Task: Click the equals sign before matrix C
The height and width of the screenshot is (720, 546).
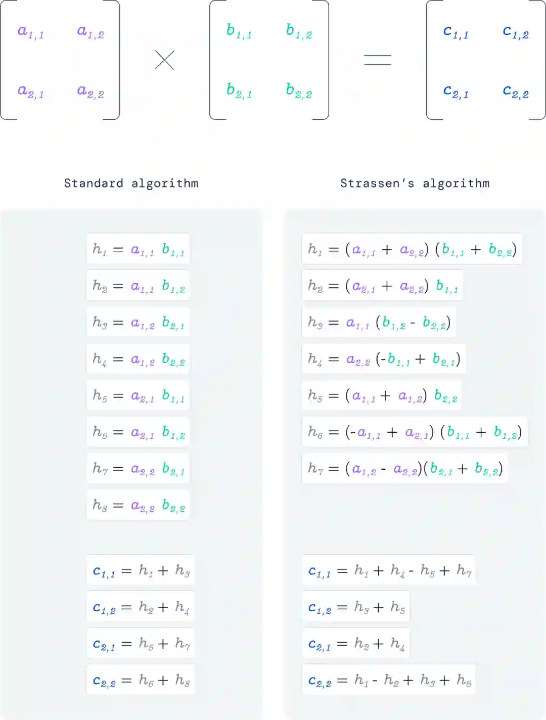Action: tap(377, 60)
